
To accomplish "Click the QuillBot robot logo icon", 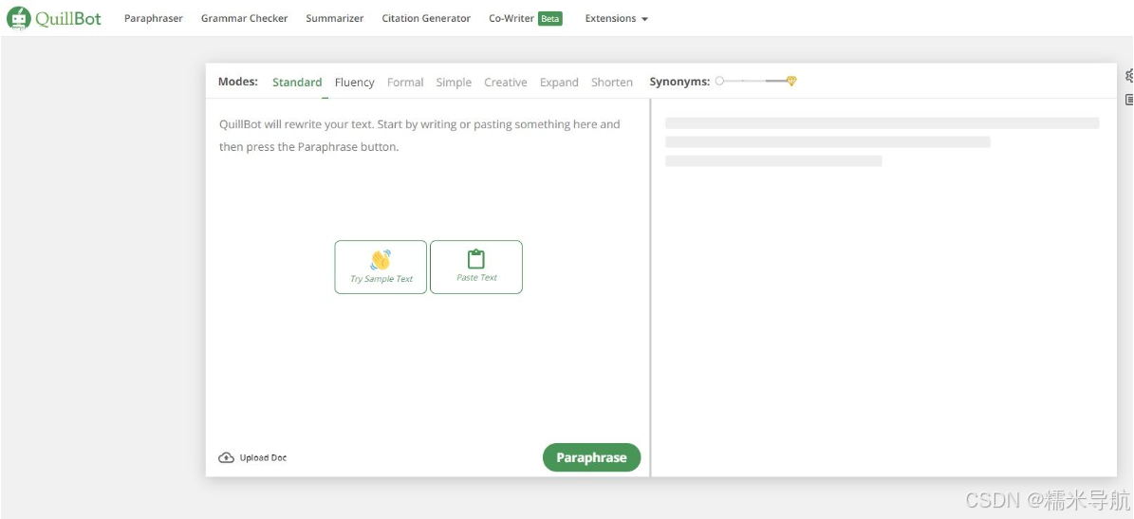I will [x=19, y=19].
